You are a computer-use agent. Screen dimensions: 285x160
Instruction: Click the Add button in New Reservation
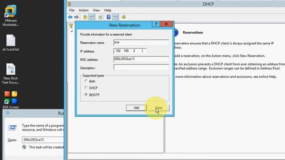tap(136, 108)
